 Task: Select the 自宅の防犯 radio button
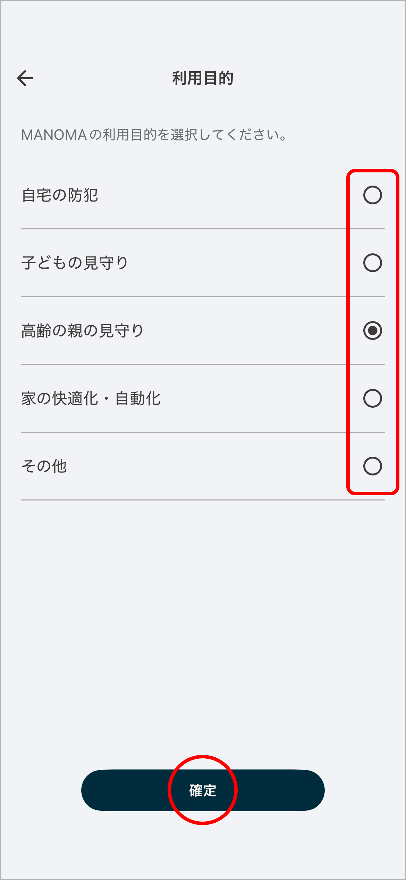click(x=372, y=195)
